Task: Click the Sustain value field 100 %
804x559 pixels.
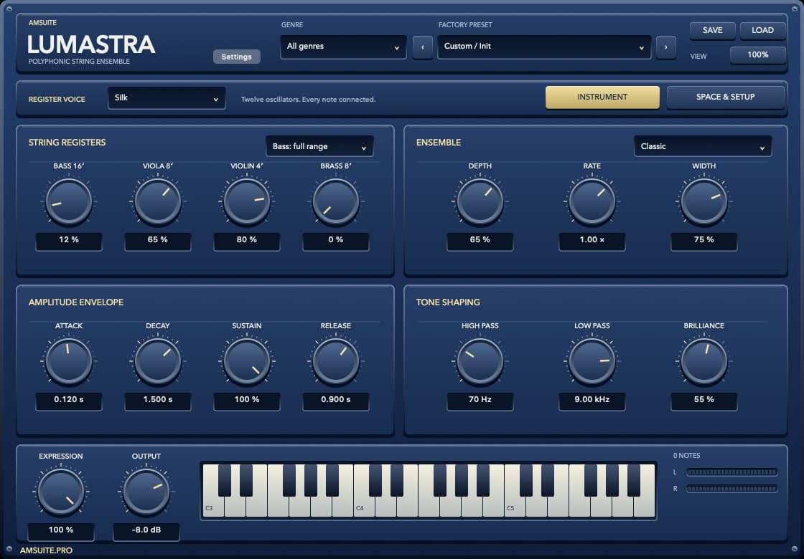Action: pos(247,401)
